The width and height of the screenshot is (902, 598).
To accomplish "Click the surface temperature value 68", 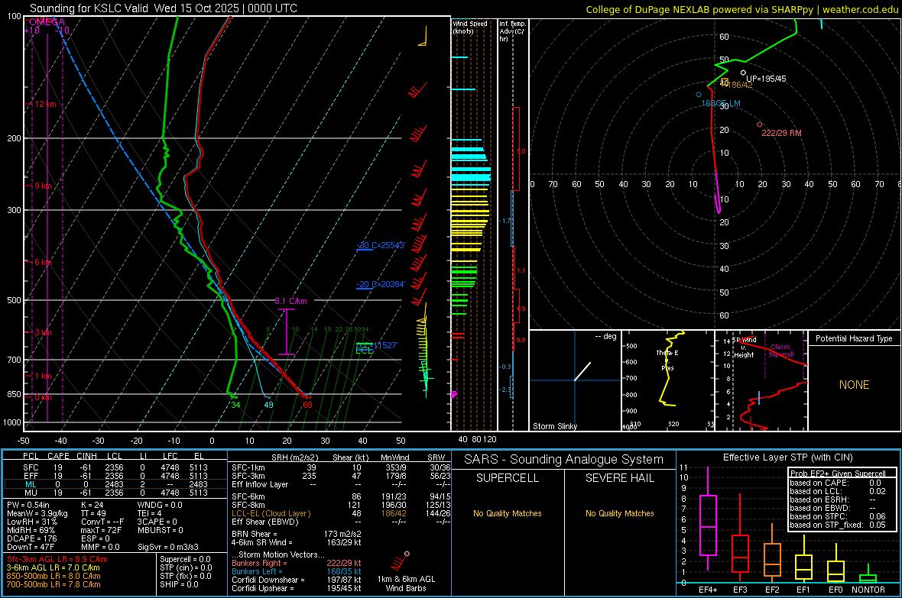I will [x=307, y=405].
